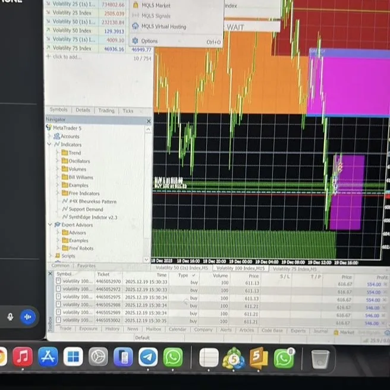
Task: Open System Settings from the Dock
Action: click(x=98, y=357)
